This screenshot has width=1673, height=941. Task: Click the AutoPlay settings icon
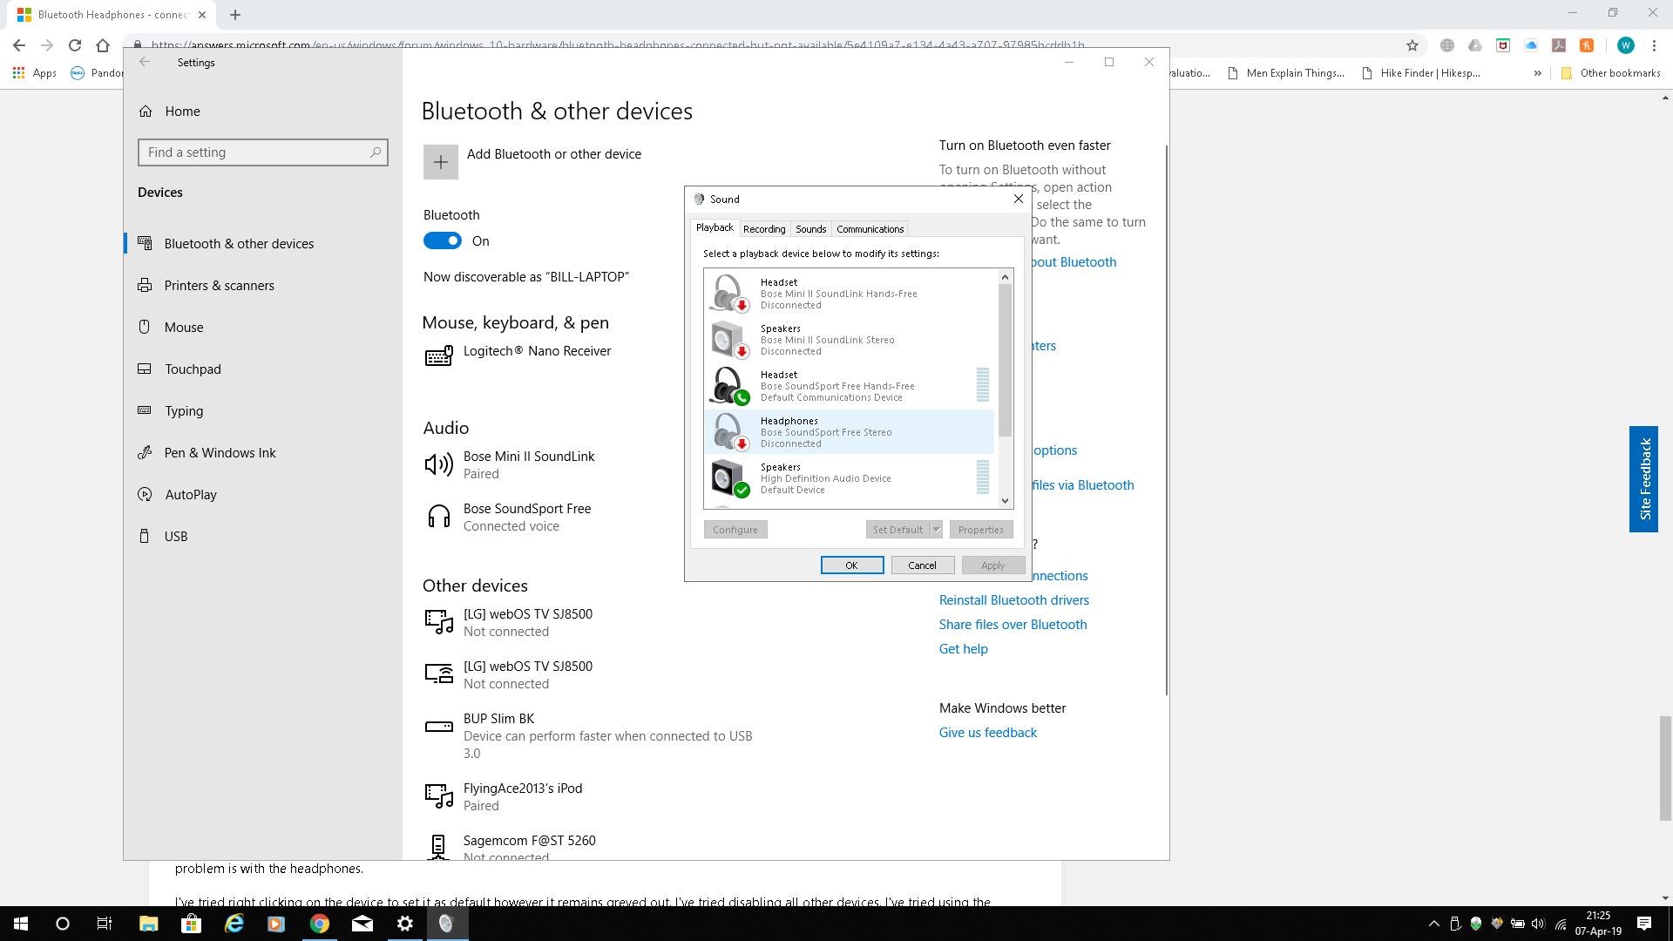click(x=146, y=494)
